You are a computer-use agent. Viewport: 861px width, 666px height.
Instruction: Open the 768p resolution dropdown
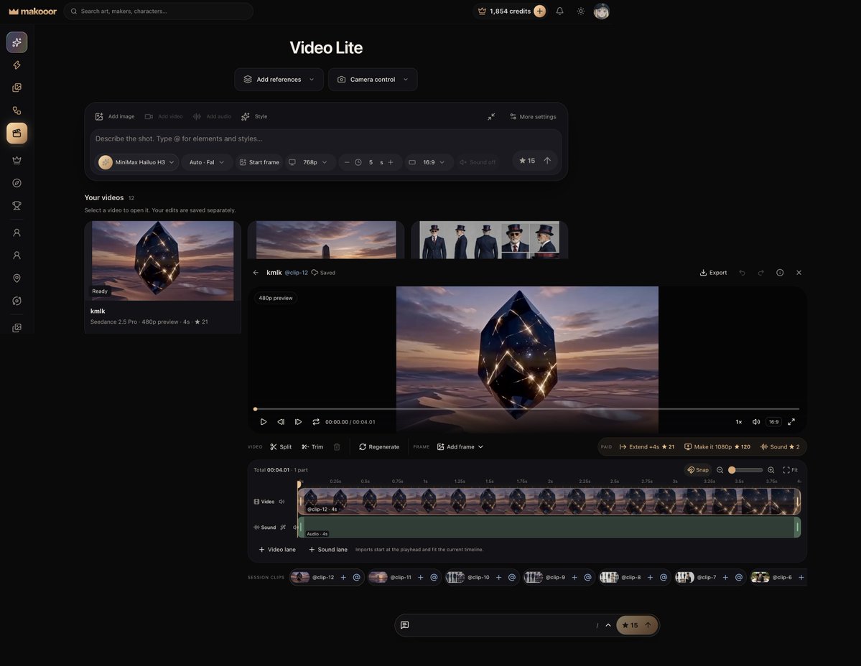(x=308, y=162)
